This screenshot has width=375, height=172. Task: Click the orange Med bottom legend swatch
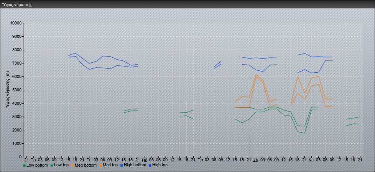tap(72, 166)
